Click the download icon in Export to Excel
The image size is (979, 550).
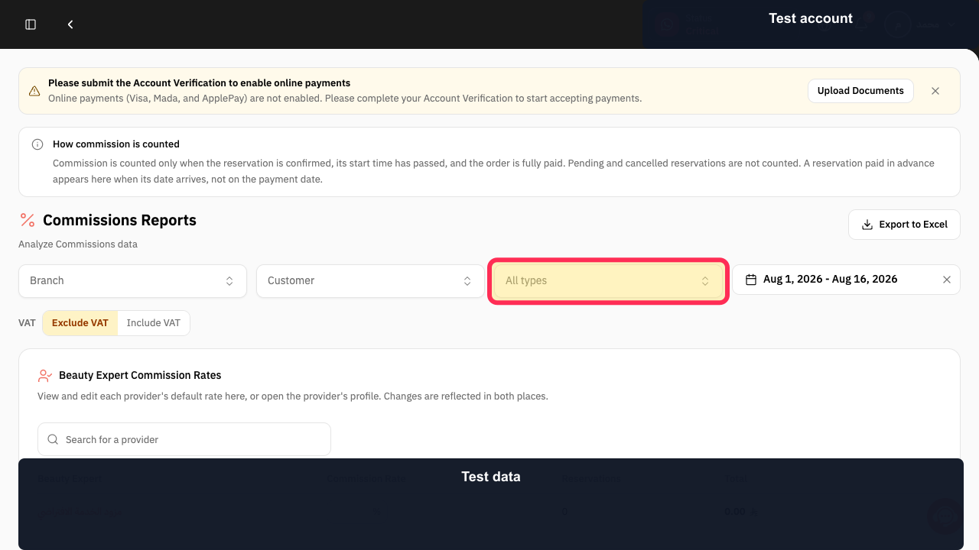[867, 225]
